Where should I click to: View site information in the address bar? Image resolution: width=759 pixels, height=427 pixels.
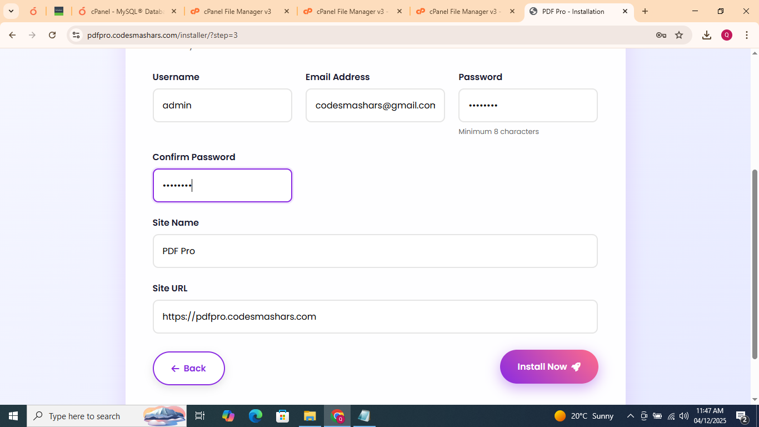pos(76,35)
